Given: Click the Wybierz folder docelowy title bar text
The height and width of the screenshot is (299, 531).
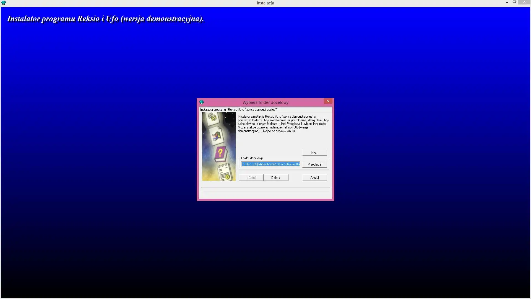Looking at the screenshot, I should click(265, 102).
